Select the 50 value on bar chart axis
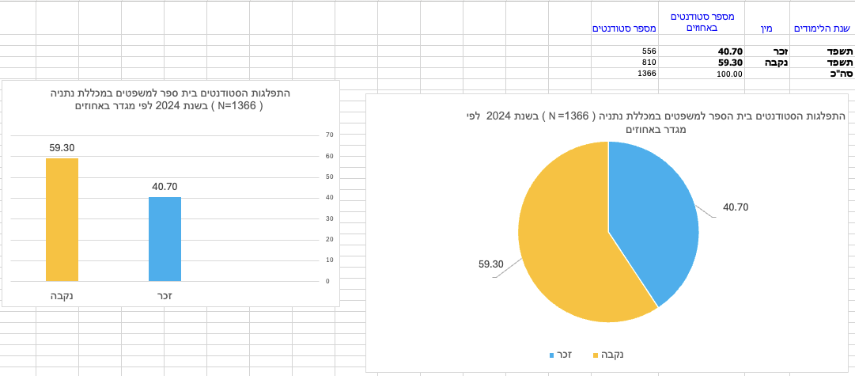This screenshot has height=376, width=855. pyautogui.click(x=329, y=177)
